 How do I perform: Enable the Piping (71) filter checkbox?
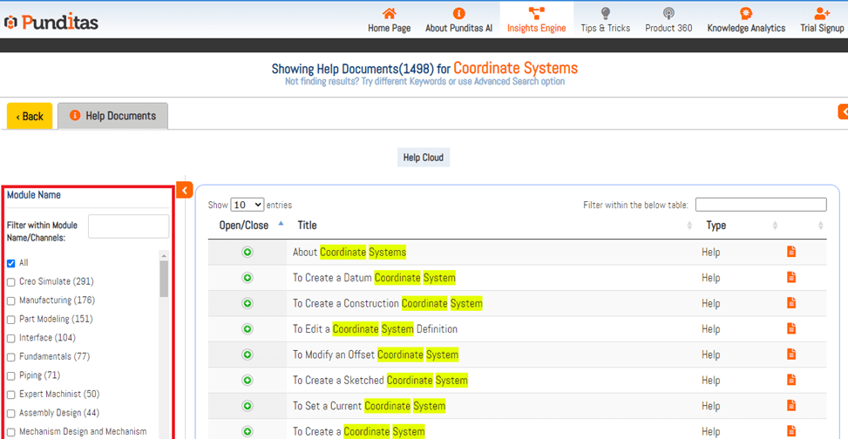pos(11,376)
